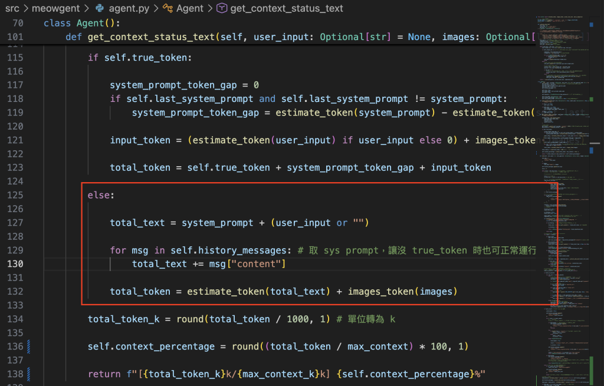Select line number 115 in the gutter
Screen dimensions: 604x386
coord(15,58)
